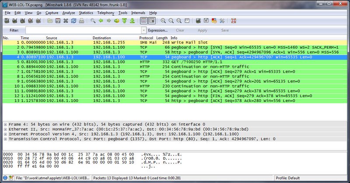The image size is (350, 183).
Task: Click the Apply filter button
Action: click(x=203, y=31)
